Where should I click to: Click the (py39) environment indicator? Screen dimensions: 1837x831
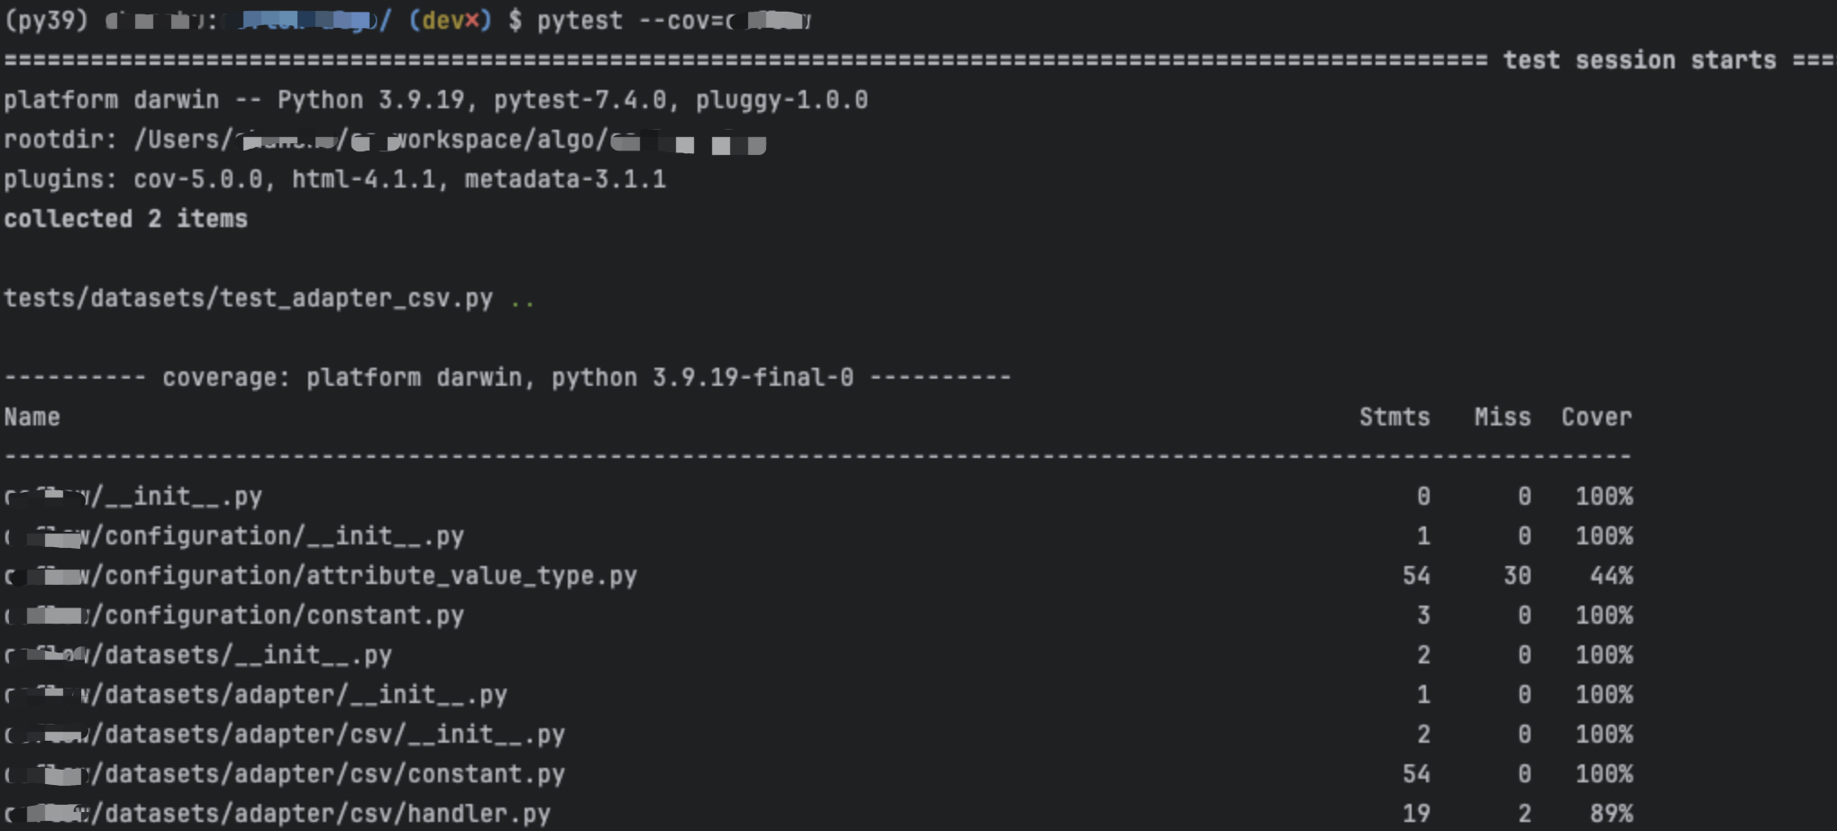46,20
